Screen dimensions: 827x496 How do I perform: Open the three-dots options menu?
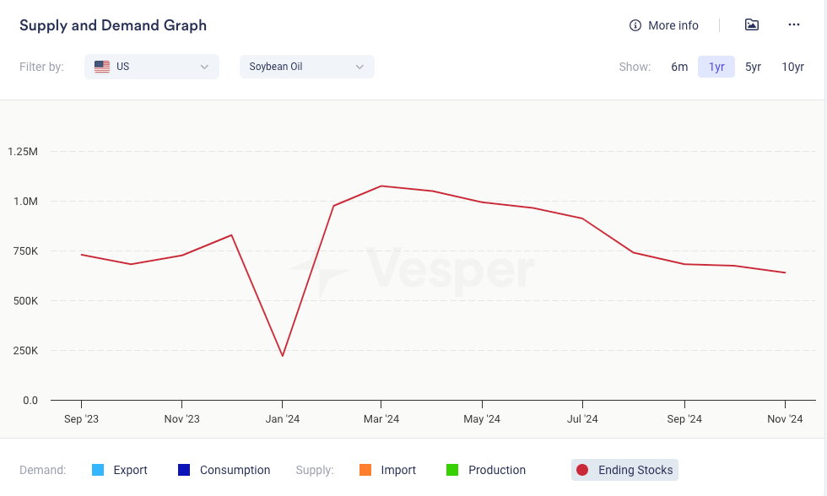point(794,24)
